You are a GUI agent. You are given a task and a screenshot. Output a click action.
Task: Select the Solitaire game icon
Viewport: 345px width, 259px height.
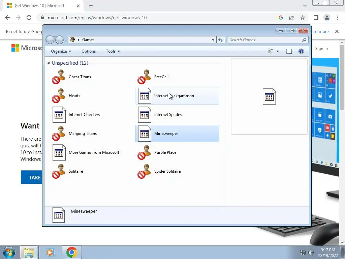click(59, 171)
